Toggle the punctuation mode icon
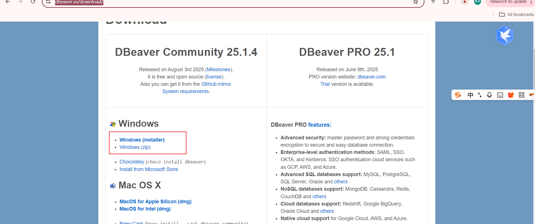 tap(480, 95)
